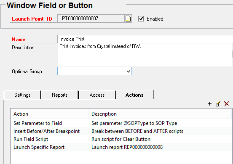The width and height of the screenshot is (233, 164).
Task: Switch to the Settings tab
Action: coord(22,95)
